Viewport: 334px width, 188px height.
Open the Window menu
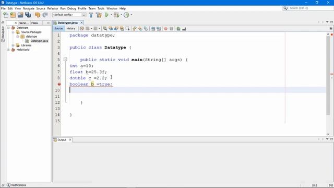pyautogui.click(x=112, y=8)
